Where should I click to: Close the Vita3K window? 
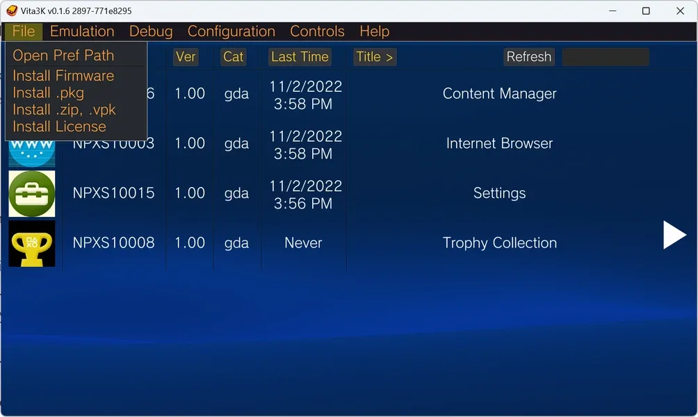point(680,10)
